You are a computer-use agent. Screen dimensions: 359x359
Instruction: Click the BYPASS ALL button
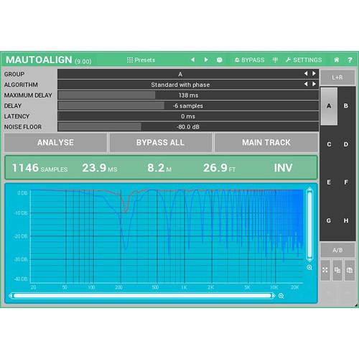(x=160, y=143)
